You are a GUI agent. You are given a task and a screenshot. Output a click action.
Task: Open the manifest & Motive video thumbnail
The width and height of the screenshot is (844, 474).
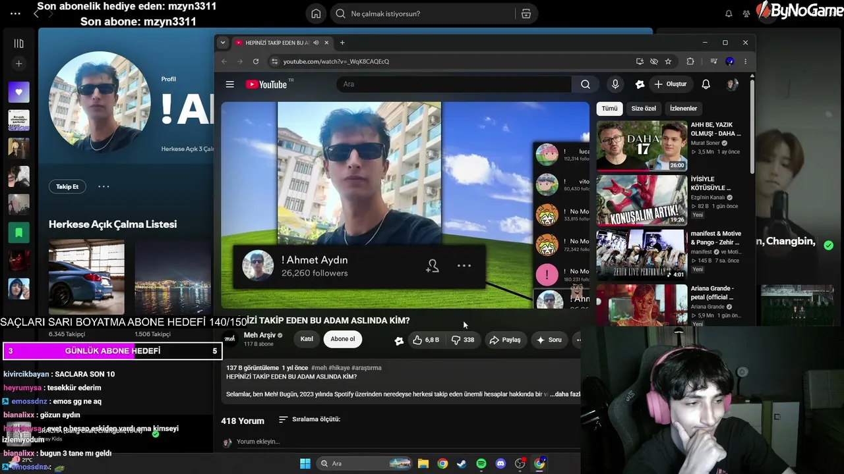pos(642,254)
